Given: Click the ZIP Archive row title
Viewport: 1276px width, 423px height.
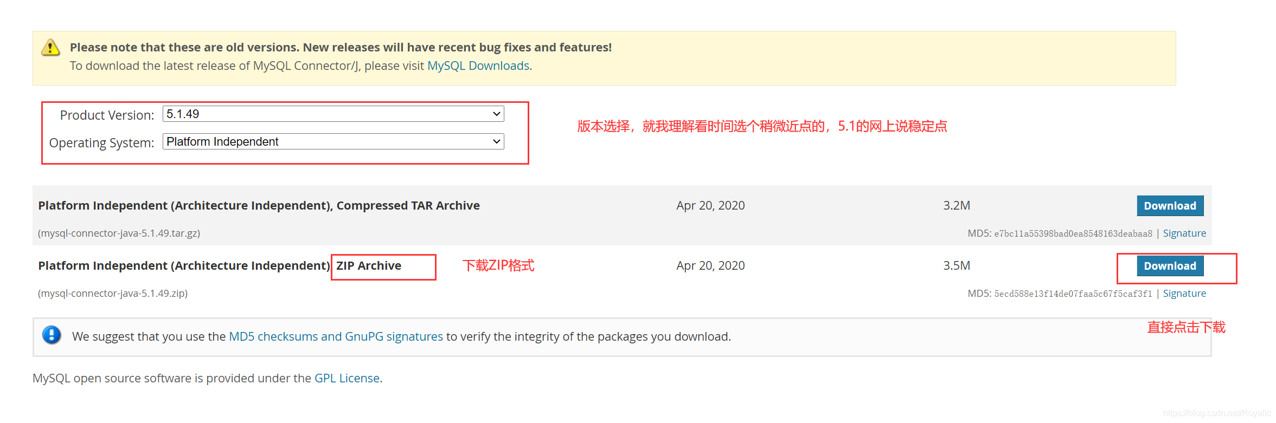Looking at the screenshot, I should pyautogui.click(x=219, y=265).
